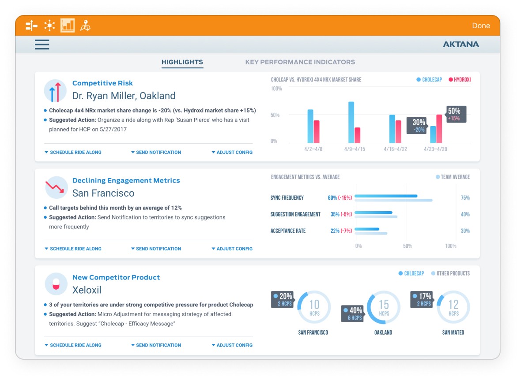The width and height of the screenshot is (521, 380).
Task: Expand Adjust Config in Declining Engagement card
Action: [232, 249]
